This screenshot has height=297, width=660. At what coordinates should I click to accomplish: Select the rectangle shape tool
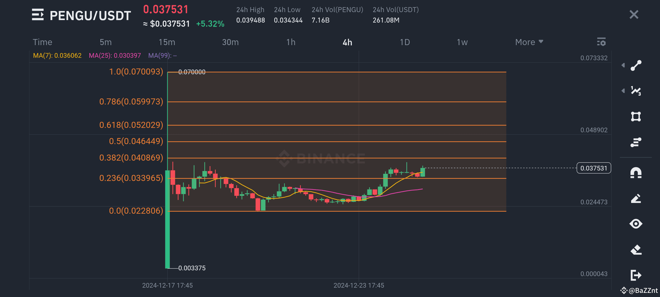[636, 116]
